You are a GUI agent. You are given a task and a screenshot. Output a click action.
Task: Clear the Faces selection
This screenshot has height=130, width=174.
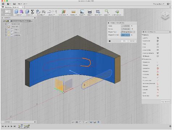[132, 26]
